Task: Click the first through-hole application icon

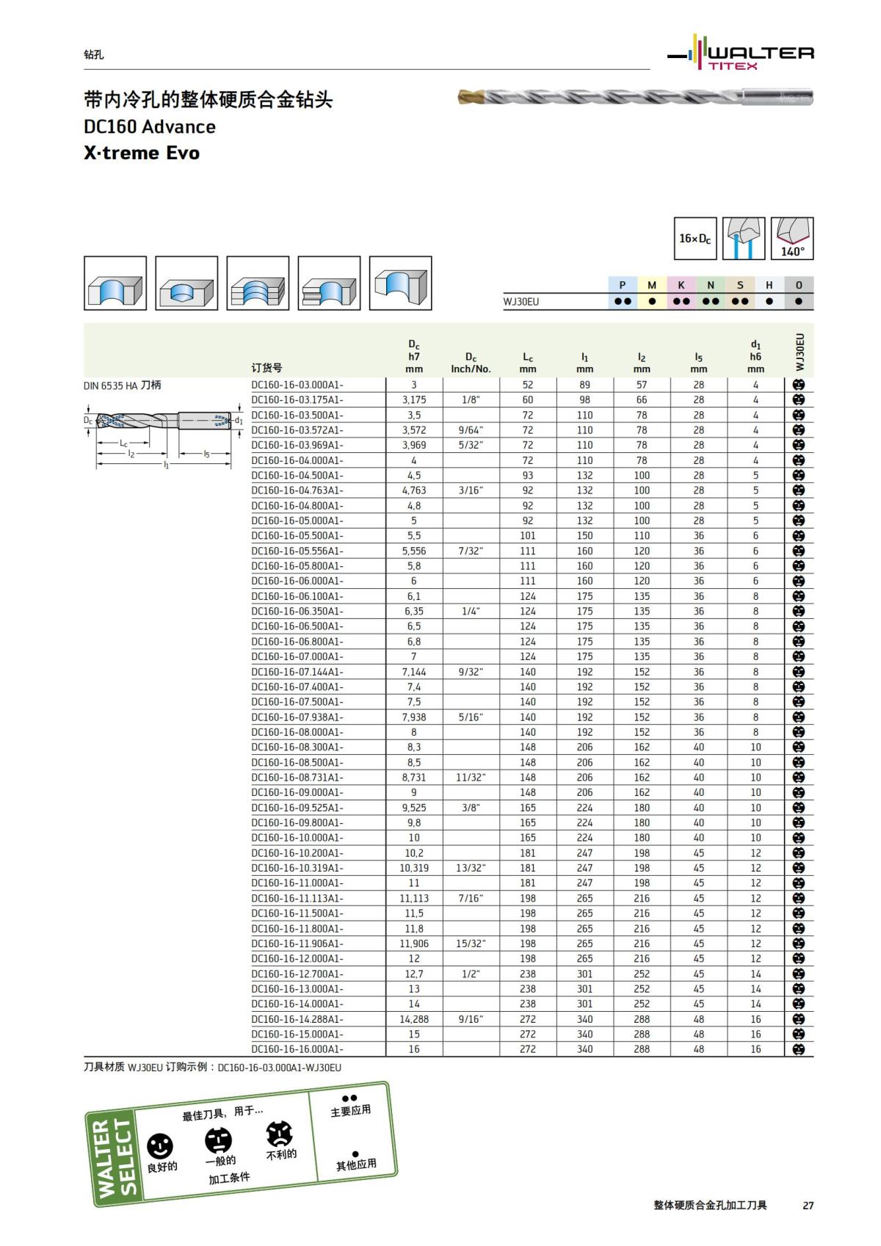Action: point(115,283)
